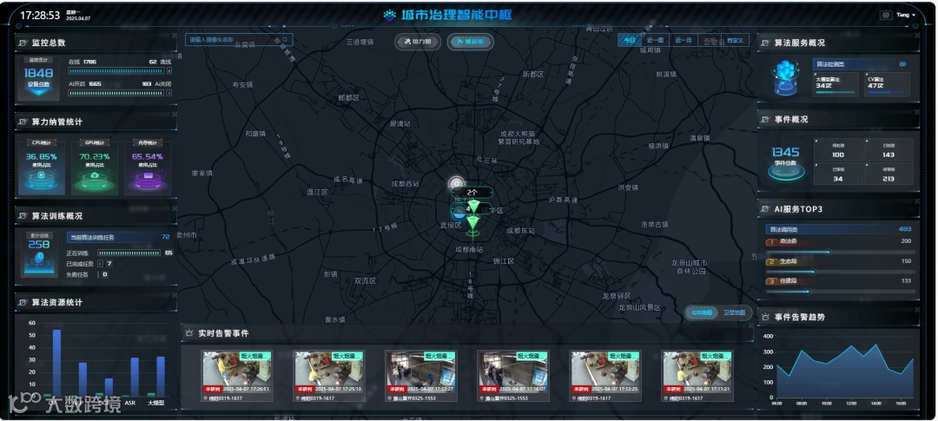Click the 算法调用类 483 row

(x=839, y=229)
